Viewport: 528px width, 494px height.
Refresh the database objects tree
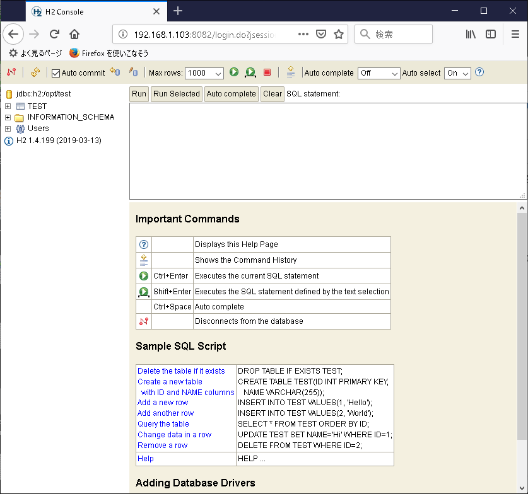pos(35,72)
